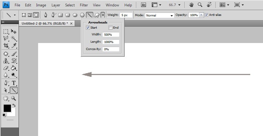Select the Move tool

pyautogui.click(x=13, y=31)
